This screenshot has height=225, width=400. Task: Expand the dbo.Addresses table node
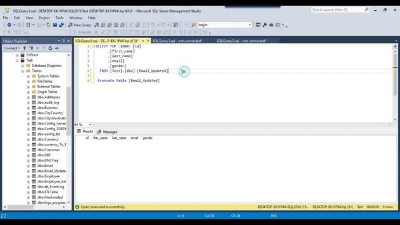pos(28,97)
